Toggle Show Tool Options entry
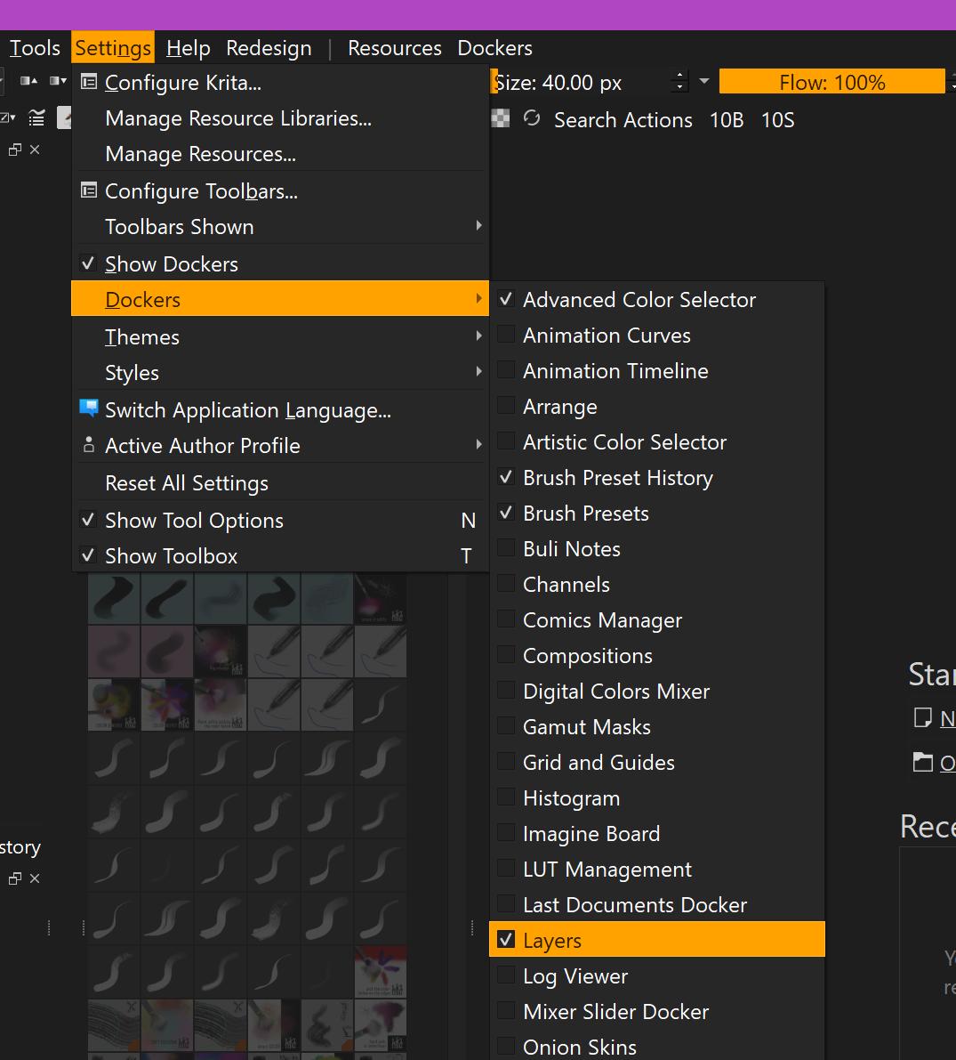 pyautogui.click(x=280, y=520)
